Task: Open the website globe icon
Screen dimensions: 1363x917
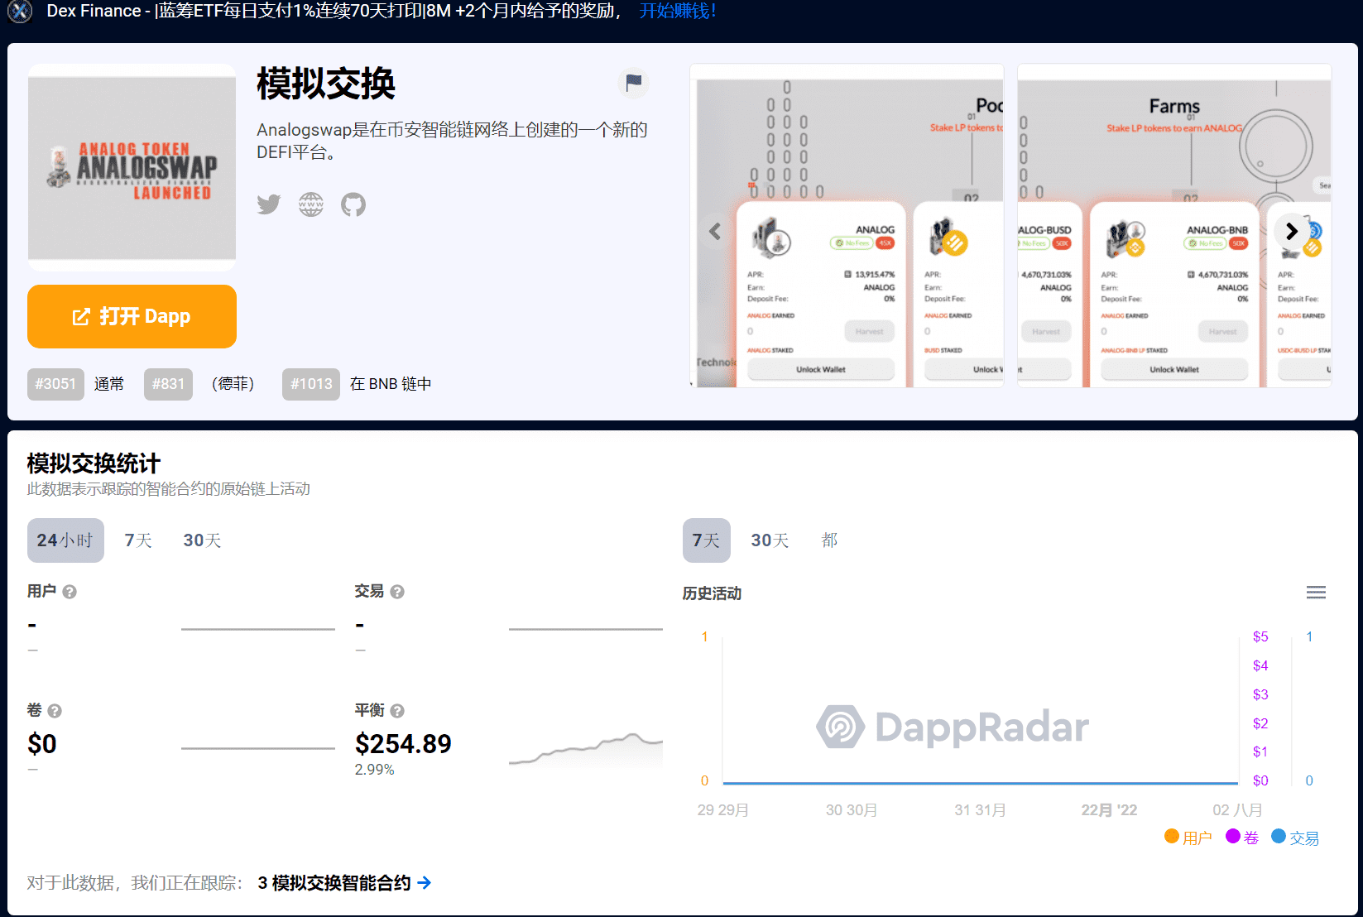Action: [311, 204]
